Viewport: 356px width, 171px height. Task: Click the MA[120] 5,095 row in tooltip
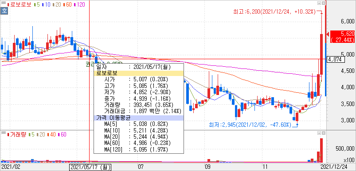138,149
